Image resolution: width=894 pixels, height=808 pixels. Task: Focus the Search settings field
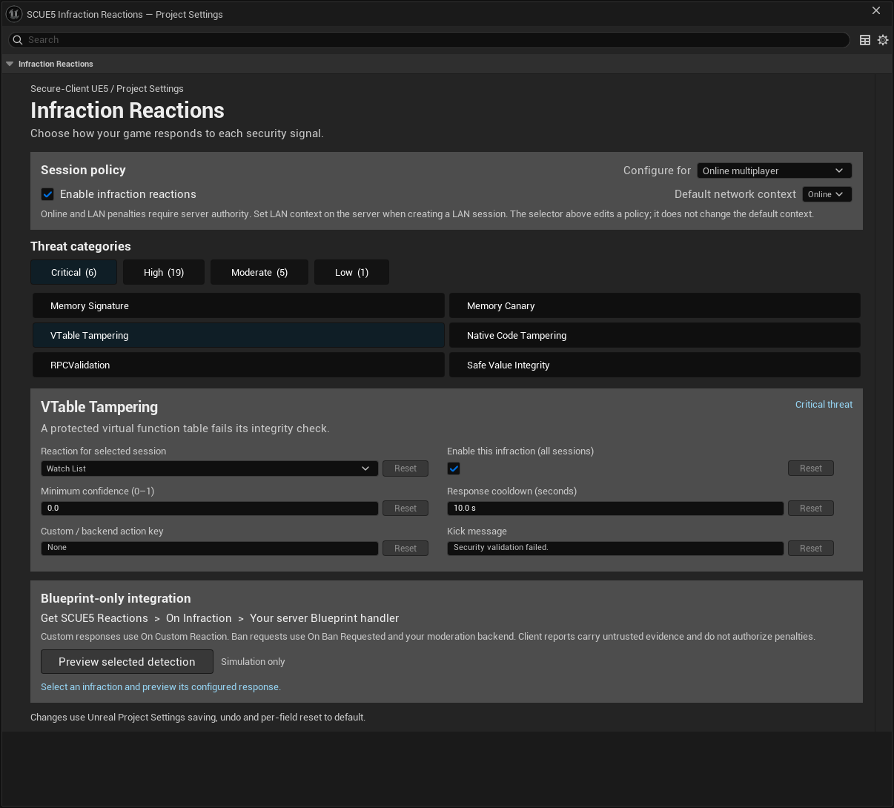click(428, 40)
